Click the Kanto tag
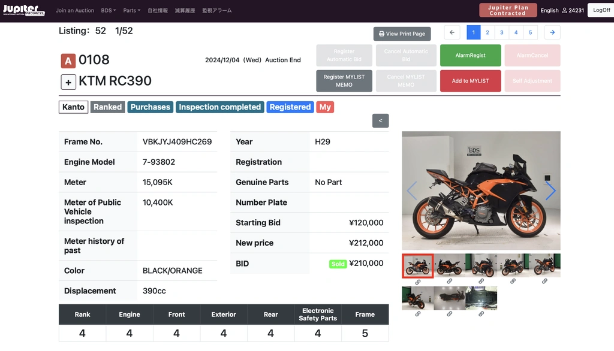 73,107
